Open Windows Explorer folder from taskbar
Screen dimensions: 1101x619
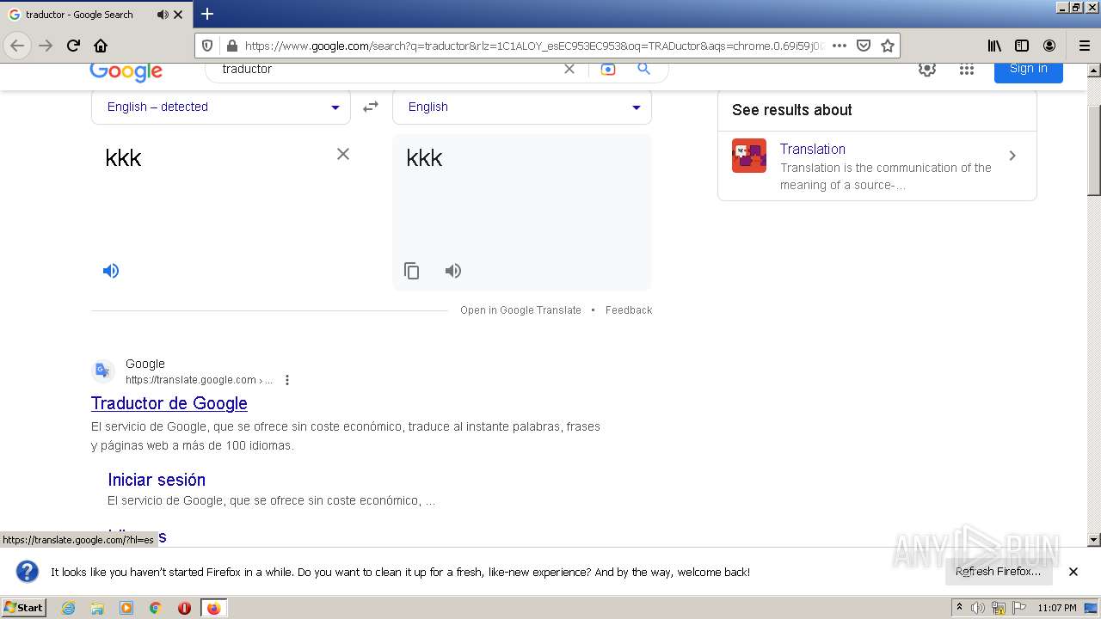pyautogui.click(x=97, y=608)
